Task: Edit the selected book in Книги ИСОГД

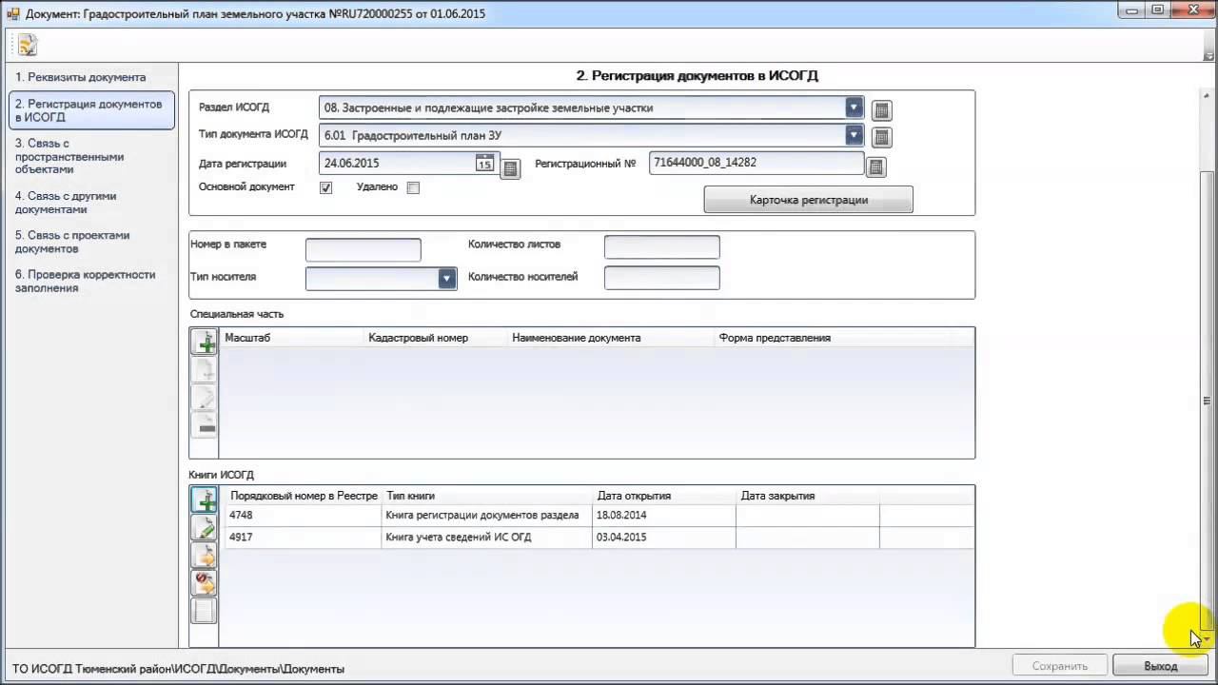Action: click(x=204, y=527)
